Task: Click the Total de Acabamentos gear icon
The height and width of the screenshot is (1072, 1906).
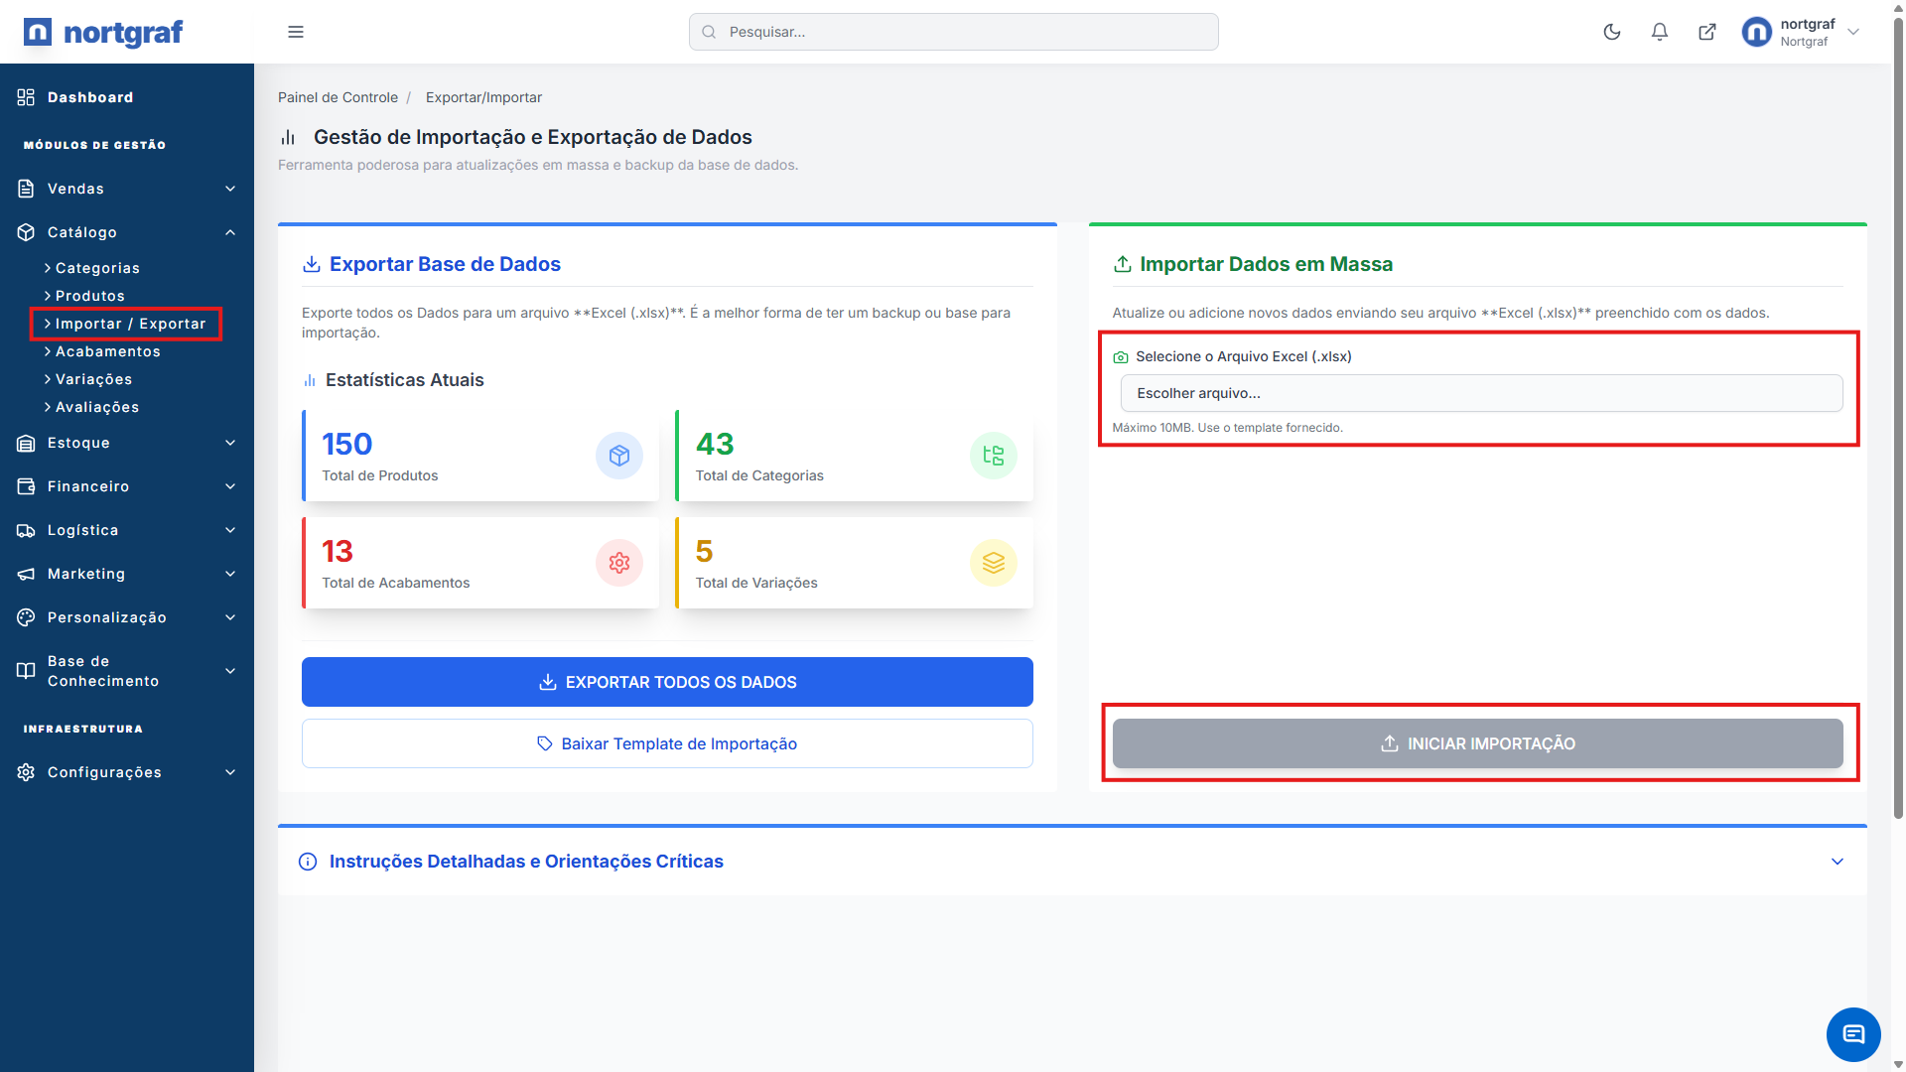Action: coord(619,563)
